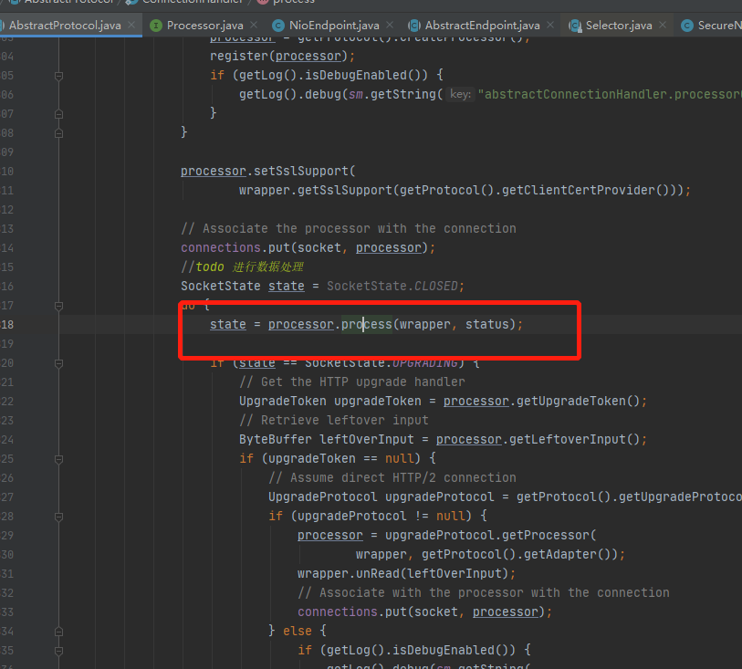Fold the upgradeProtocol != null if block
Viewport: 742px width, 669px height.
click(58, 517)
